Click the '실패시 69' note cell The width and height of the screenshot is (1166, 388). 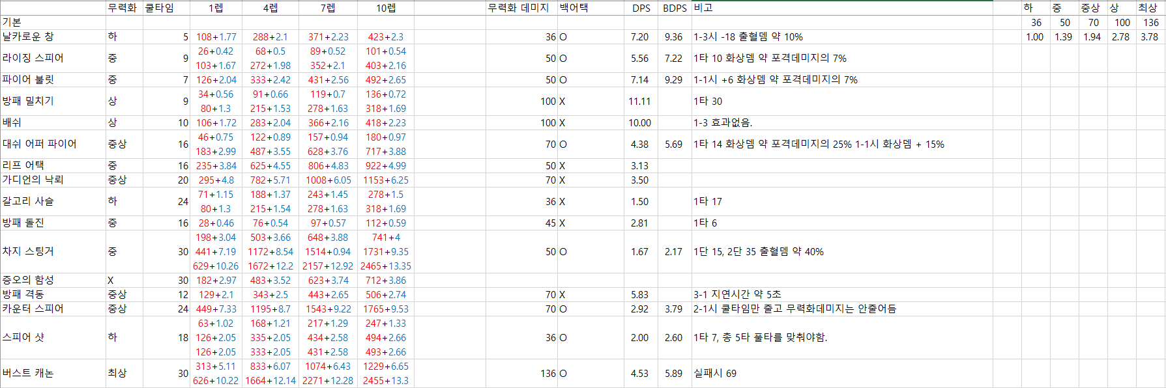tap(715, 373)
